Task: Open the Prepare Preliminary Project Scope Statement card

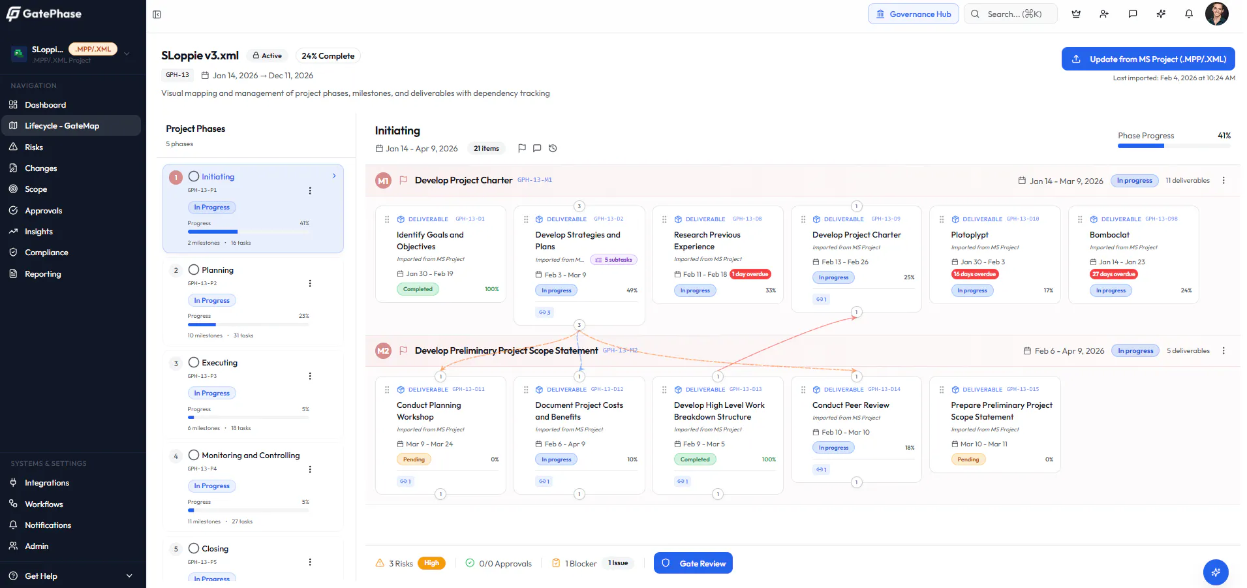Action: click(x=995, y=424)
